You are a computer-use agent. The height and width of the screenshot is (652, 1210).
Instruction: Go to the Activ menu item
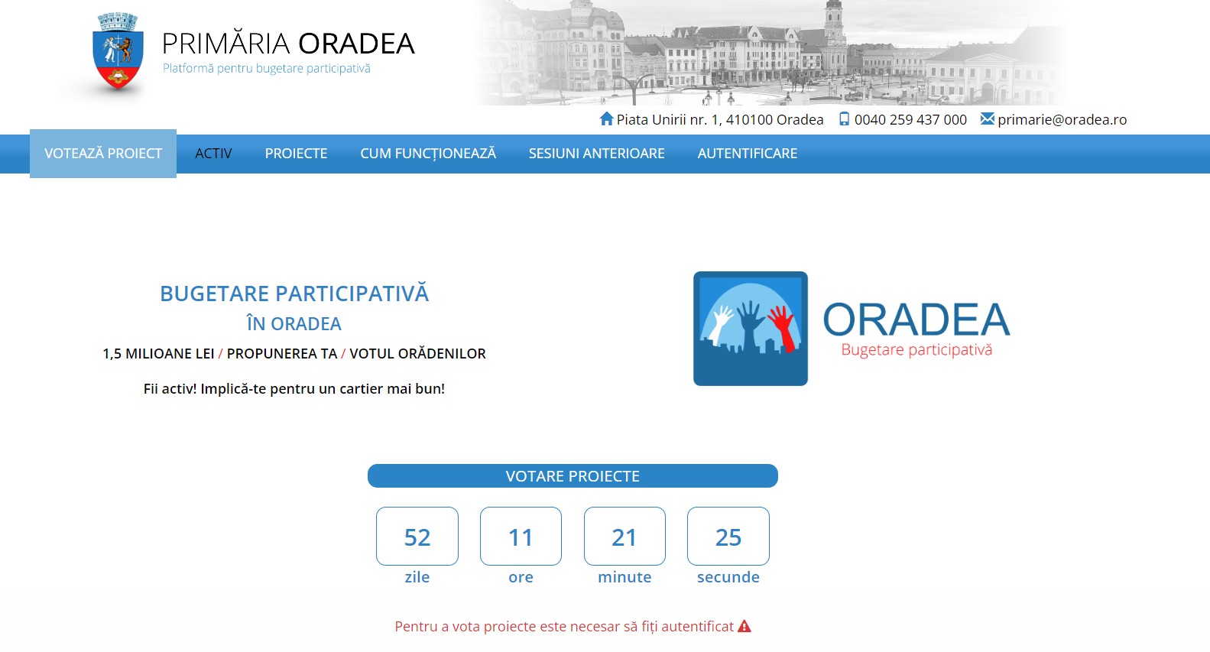click(213, 154)
